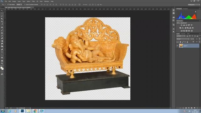Toggle the Auto-Select checkbox
Screen dimensions: 201x113
[8, 4]
